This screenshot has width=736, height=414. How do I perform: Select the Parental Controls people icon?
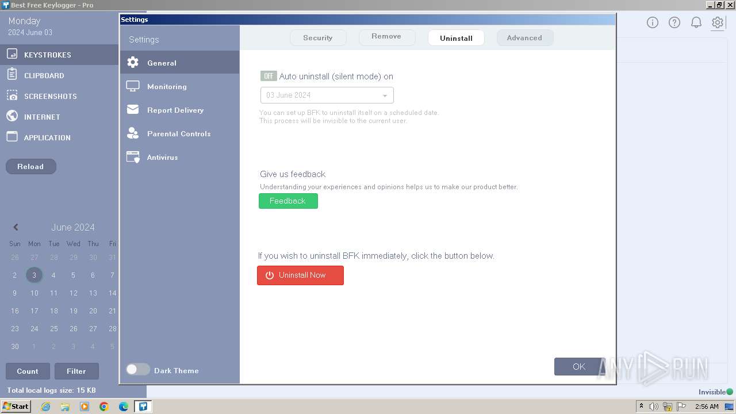coord(133,133)
